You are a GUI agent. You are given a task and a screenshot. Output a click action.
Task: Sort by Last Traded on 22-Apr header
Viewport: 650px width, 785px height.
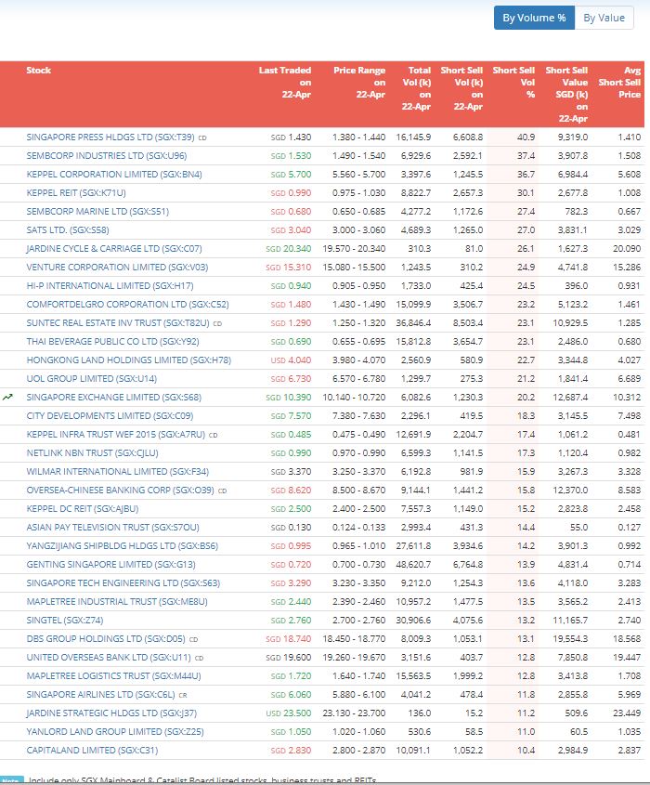[x=285, y=82]
